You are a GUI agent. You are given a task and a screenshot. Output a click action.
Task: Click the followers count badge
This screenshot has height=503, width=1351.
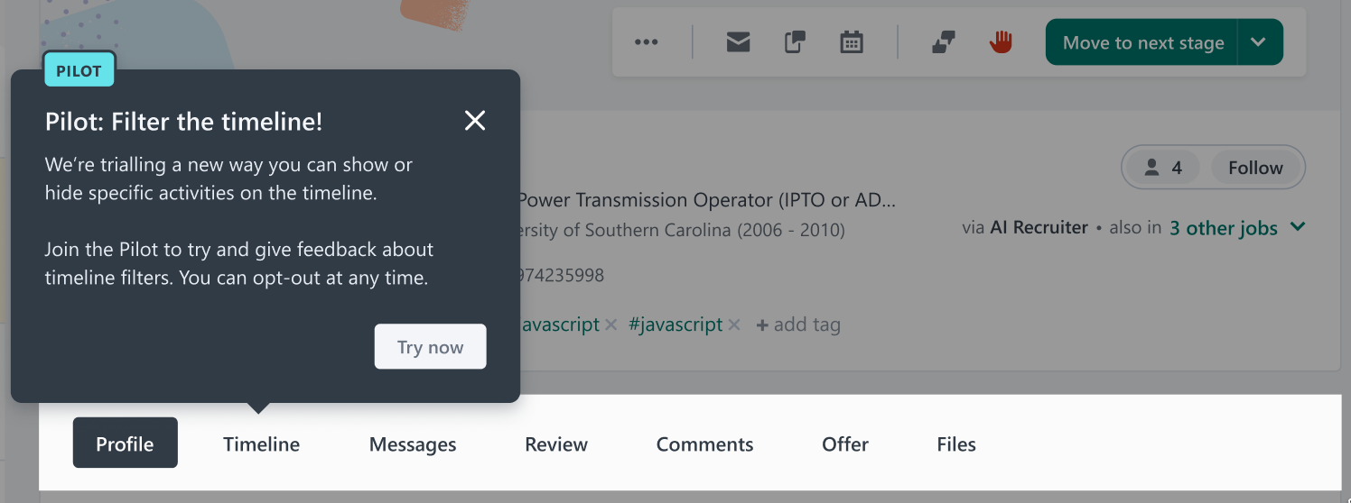[x=1163, y=168]
